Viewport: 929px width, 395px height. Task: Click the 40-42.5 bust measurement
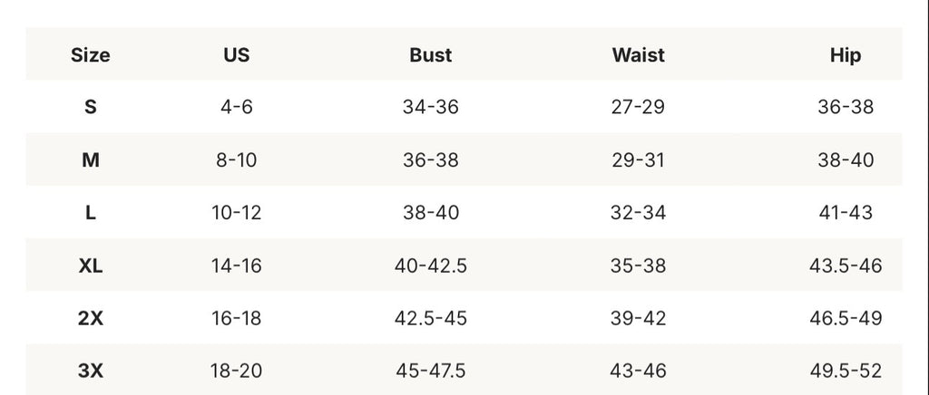point(431,265)
